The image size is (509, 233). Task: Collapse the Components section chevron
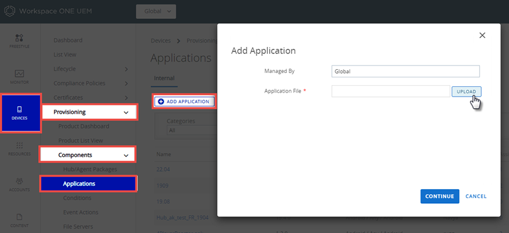126,155
